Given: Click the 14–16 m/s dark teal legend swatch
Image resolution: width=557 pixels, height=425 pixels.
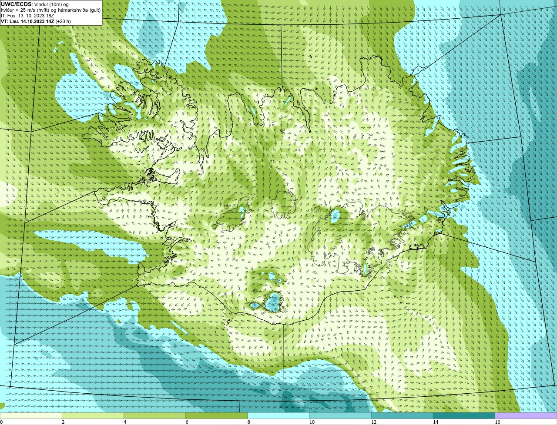Looking at the screenshot, I should [464, 416].
